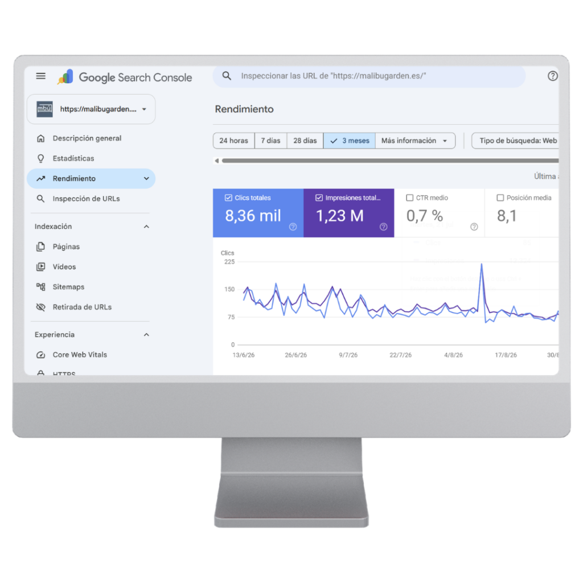The width and height of the screenshot is (583, 583).
Task: Click the 8,1 position value
Action: click(x=507, y=216)
